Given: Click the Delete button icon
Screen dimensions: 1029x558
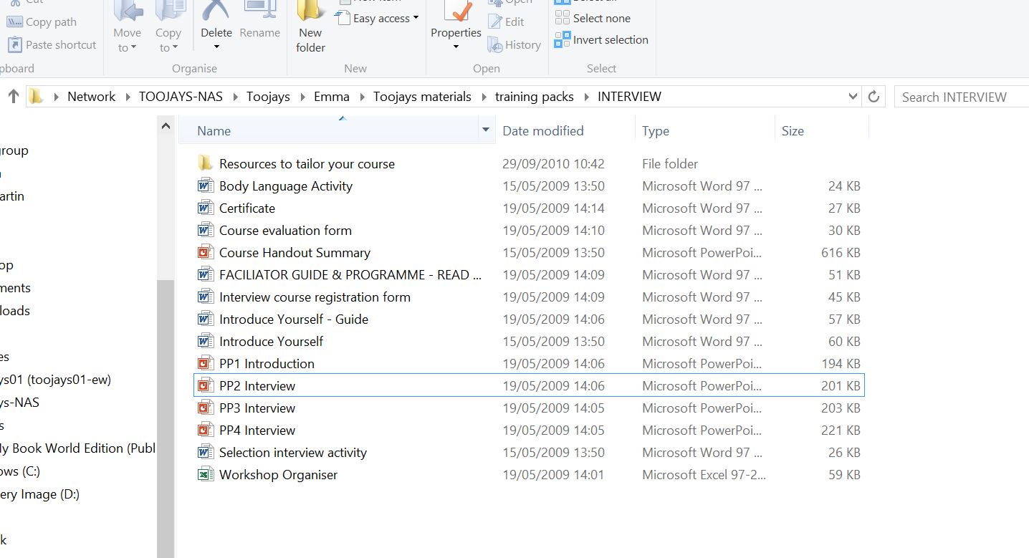Looking at the screenshot, I should (x=216, y=10).
